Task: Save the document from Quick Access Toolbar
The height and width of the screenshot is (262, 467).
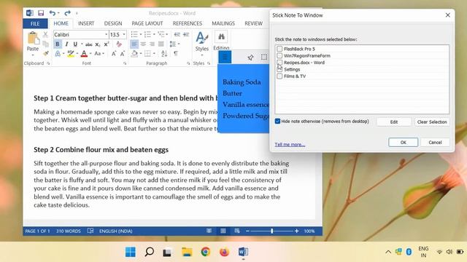Action: tap(41, 13)
